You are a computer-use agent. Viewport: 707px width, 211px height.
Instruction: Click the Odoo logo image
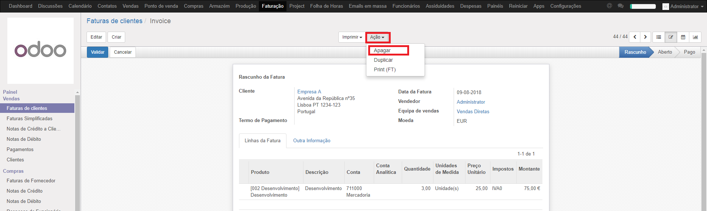(x=41, y=51)
